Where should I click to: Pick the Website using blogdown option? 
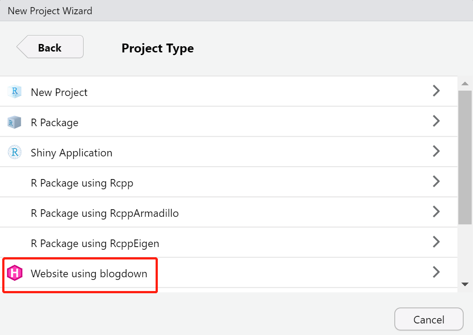pos(228,272)
